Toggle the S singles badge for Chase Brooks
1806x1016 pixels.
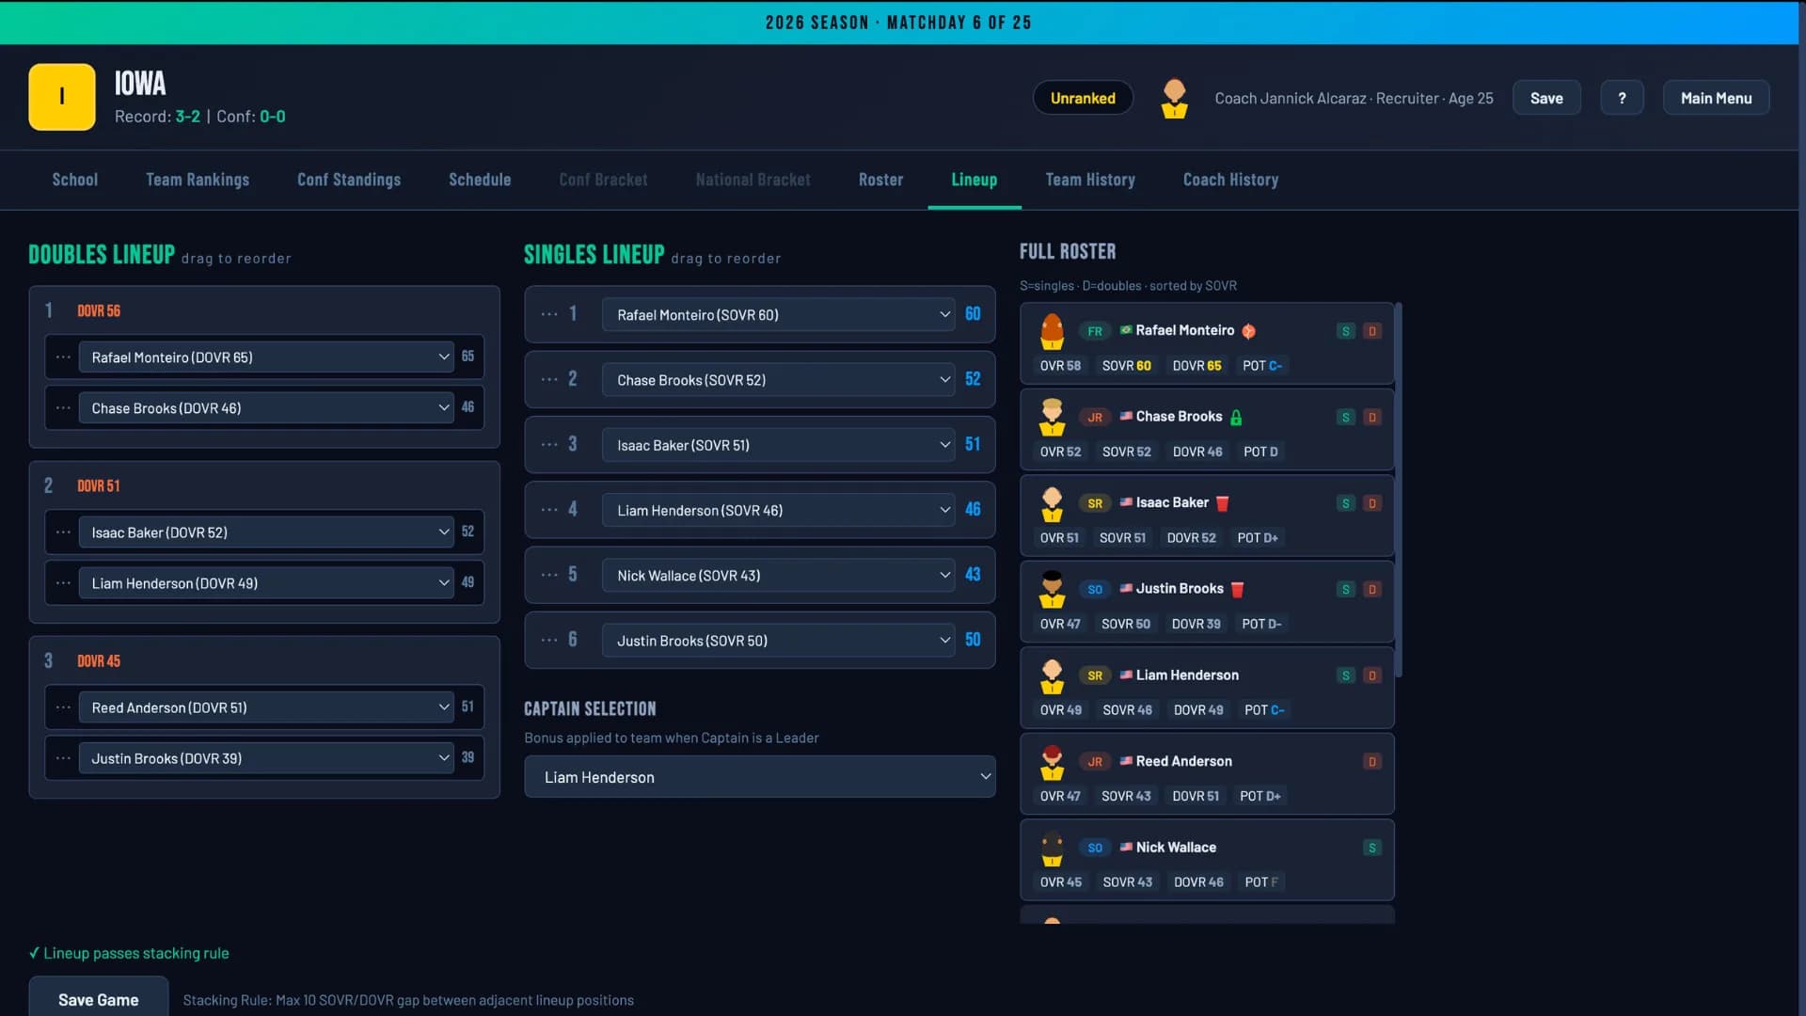pyautogui.click(x=1345, y=418)
